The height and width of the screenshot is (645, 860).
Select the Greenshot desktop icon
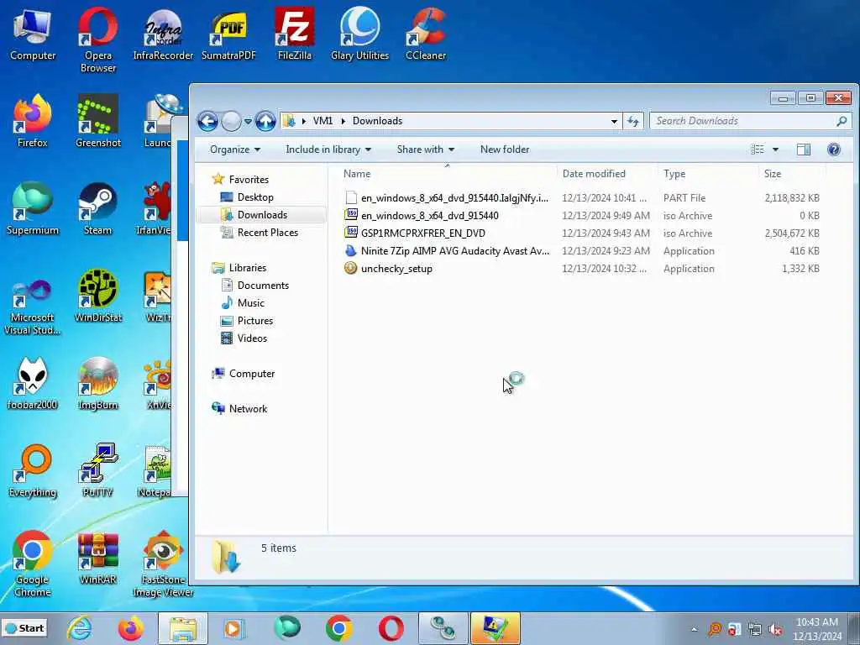tap(97, 121)
